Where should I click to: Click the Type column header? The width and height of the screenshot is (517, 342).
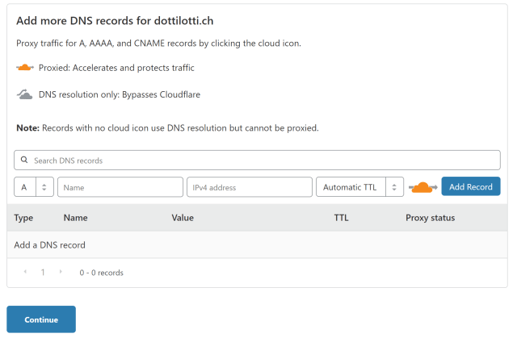(x=23, y=218)
